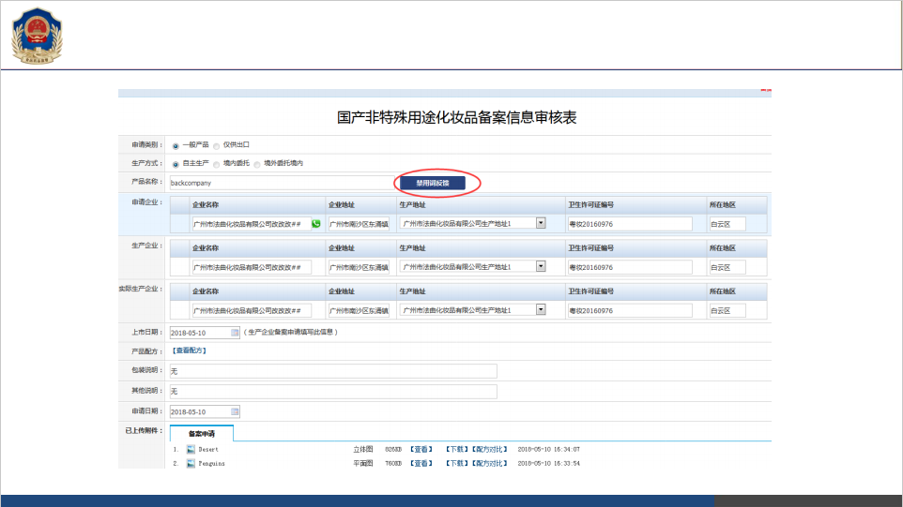Click the green phone icon beside applicant company name

pos(315,224)
